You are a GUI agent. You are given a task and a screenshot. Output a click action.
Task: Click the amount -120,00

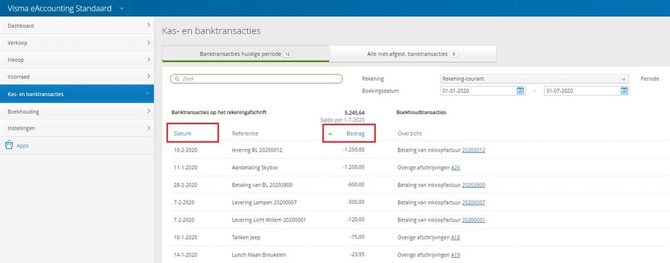coord(356,220)
